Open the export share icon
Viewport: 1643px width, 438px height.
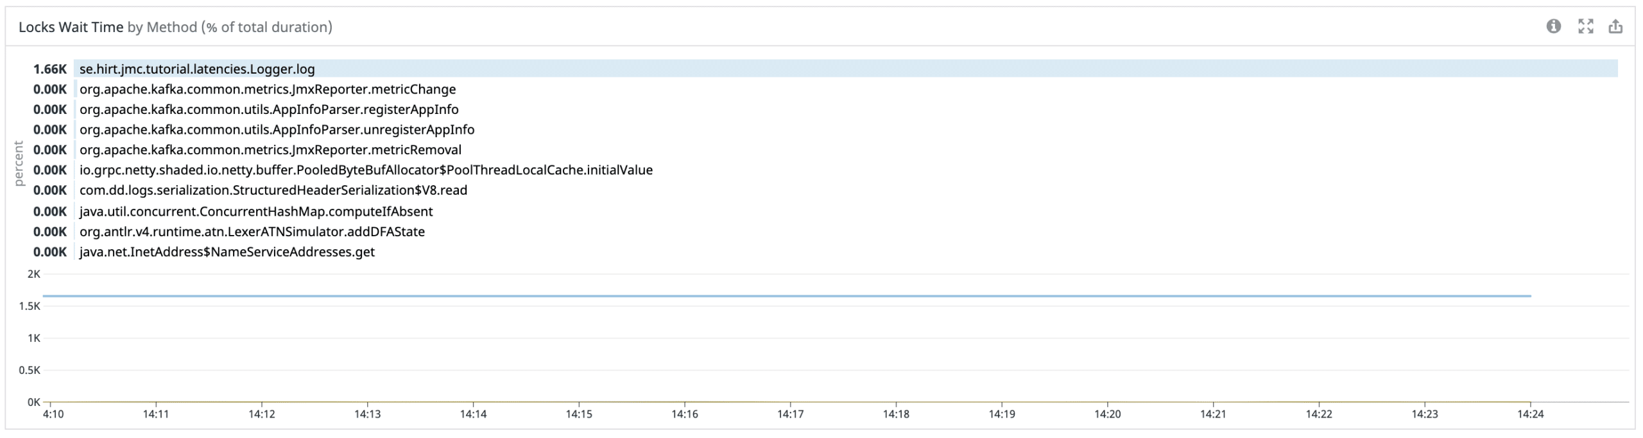[x=1615, y=27]
